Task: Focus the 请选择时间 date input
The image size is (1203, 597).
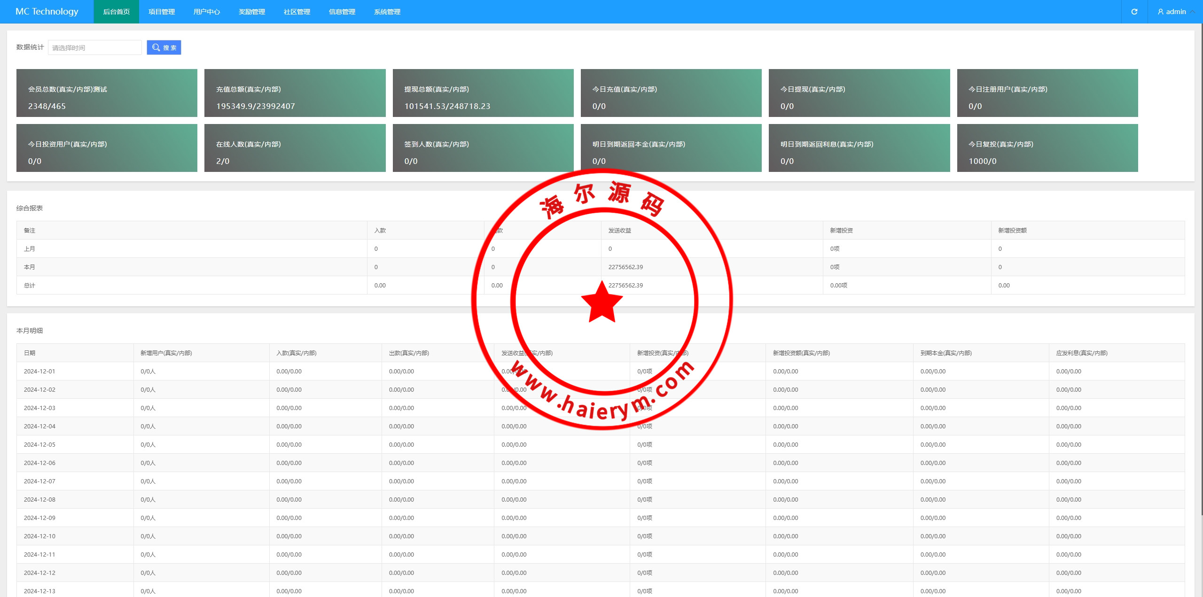Action: coord(94,47)
